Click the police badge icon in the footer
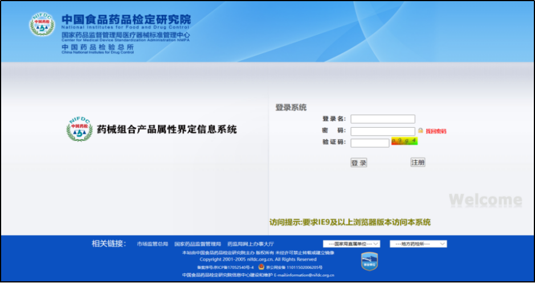Screen dimensions: 535x283 pos(262,266)
